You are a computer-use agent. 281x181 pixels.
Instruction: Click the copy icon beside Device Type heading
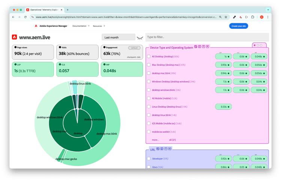pyautogui.click(x=196, y=46)
